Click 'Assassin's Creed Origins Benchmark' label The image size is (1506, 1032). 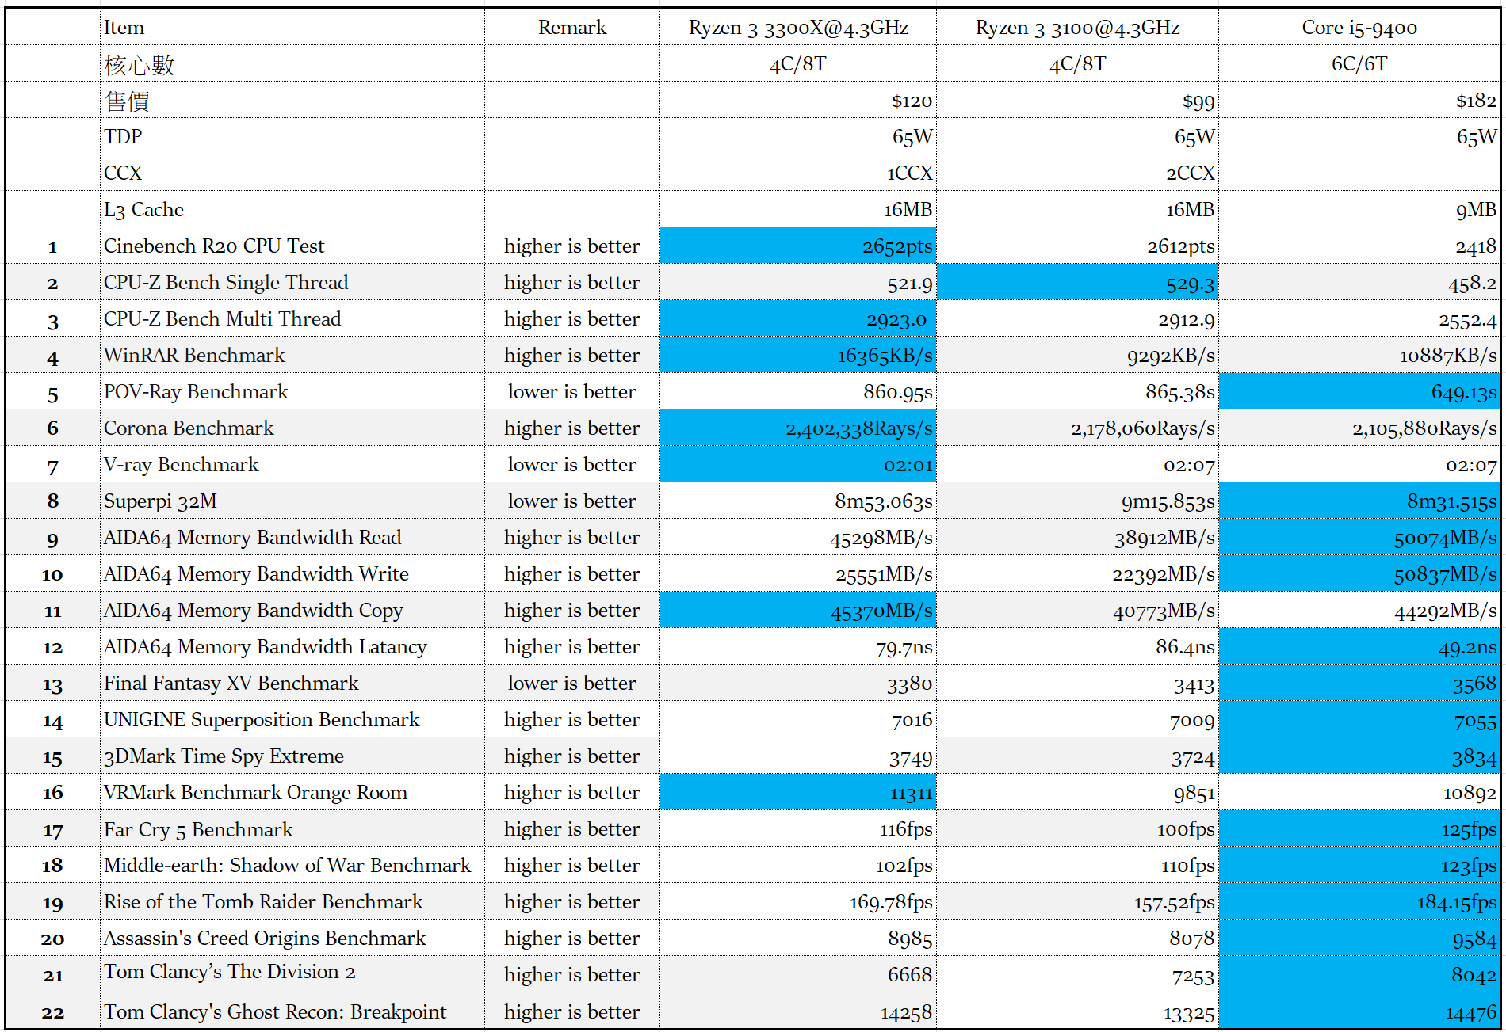coord(292,938)
